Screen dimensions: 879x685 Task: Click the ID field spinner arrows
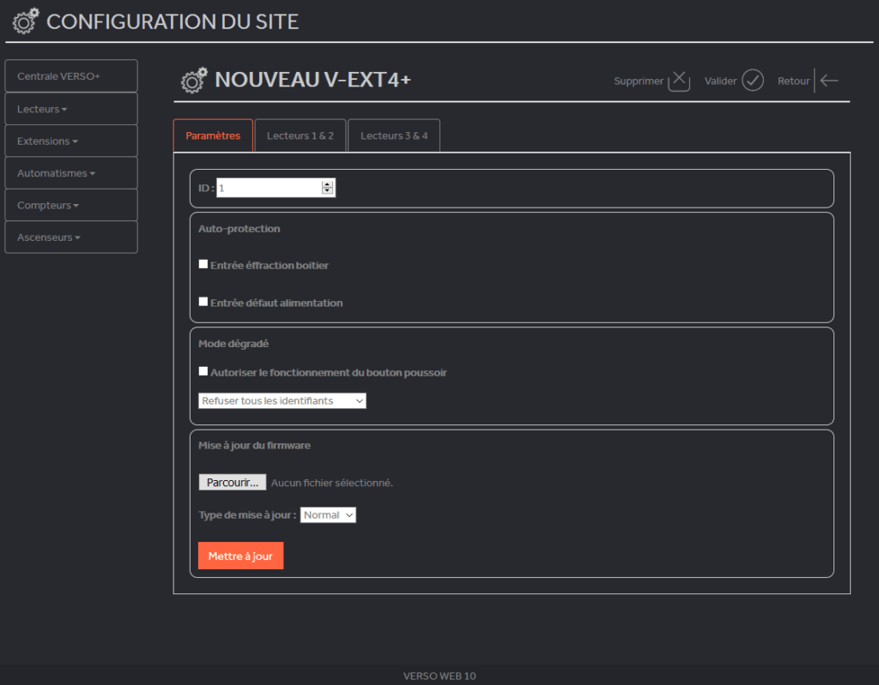327,189
